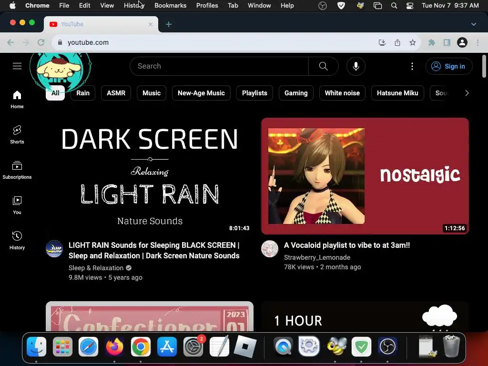Open LIGHT RAIN Sounds video title
This screenshot has height=366, width=488.
(154, 250)
